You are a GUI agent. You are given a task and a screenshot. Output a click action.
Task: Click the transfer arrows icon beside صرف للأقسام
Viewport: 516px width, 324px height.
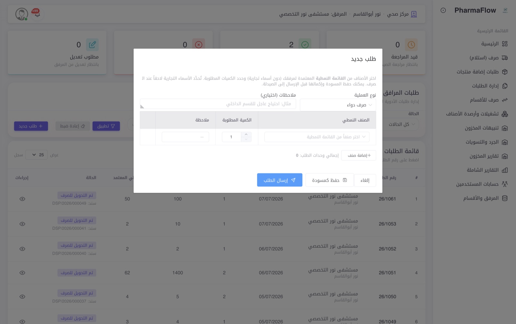[x=505, y=100]
